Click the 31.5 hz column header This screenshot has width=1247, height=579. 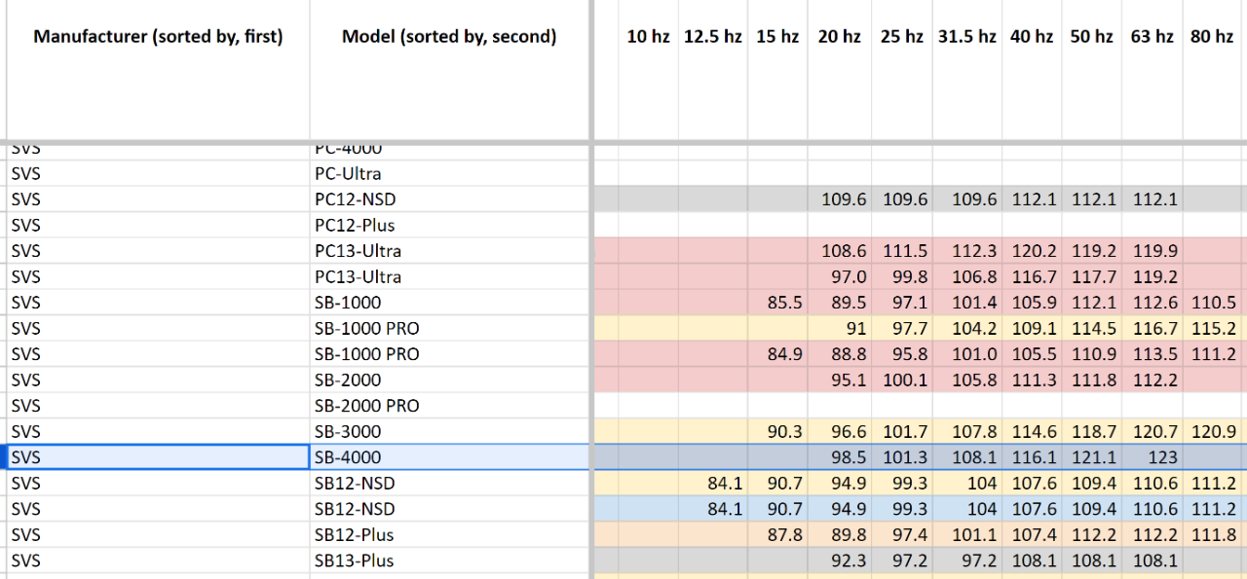[x=966, y=71]
